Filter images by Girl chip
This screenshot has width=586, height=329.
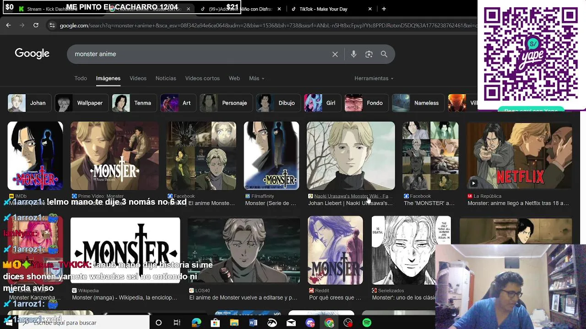click(322, 103)
